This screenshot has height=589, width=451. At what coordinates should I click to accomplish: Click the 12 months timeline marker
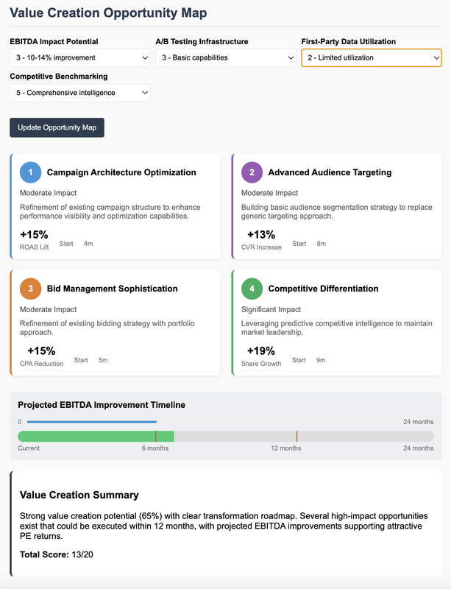point(296,437)
